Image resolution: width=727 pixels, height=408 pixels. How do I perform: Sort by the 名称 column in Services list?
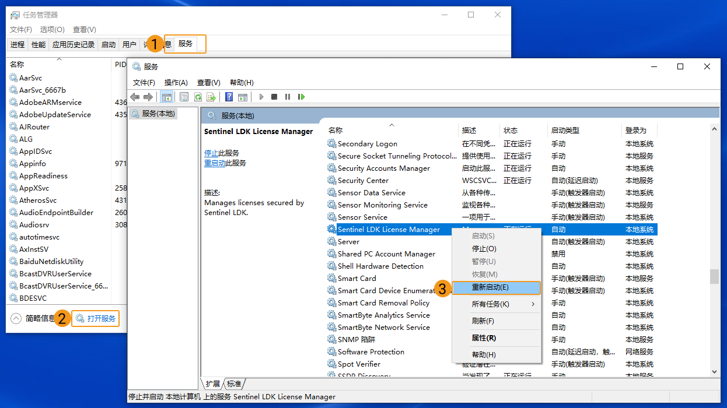point(335,131)
